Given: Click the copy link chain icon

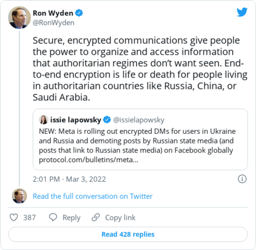Looking at the screenshot, I should (96, 218).
